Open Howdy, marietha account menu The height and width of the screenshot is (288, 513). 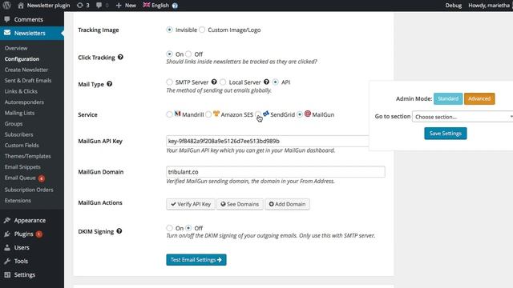(x=489, y=6)
